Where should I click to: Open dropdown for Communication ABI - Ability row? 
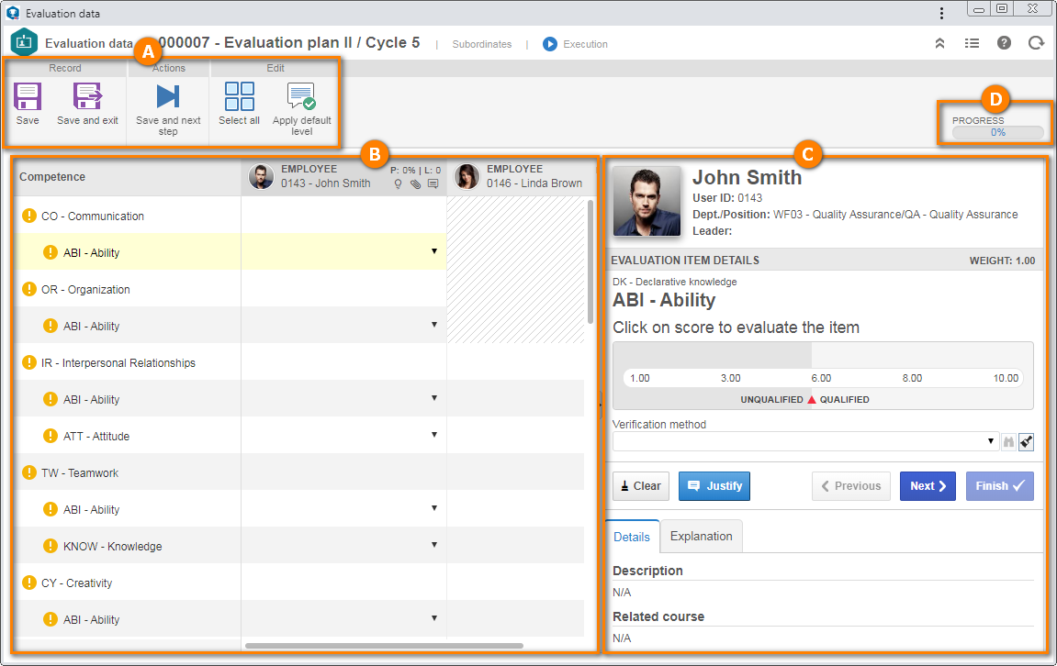[434, 251]
